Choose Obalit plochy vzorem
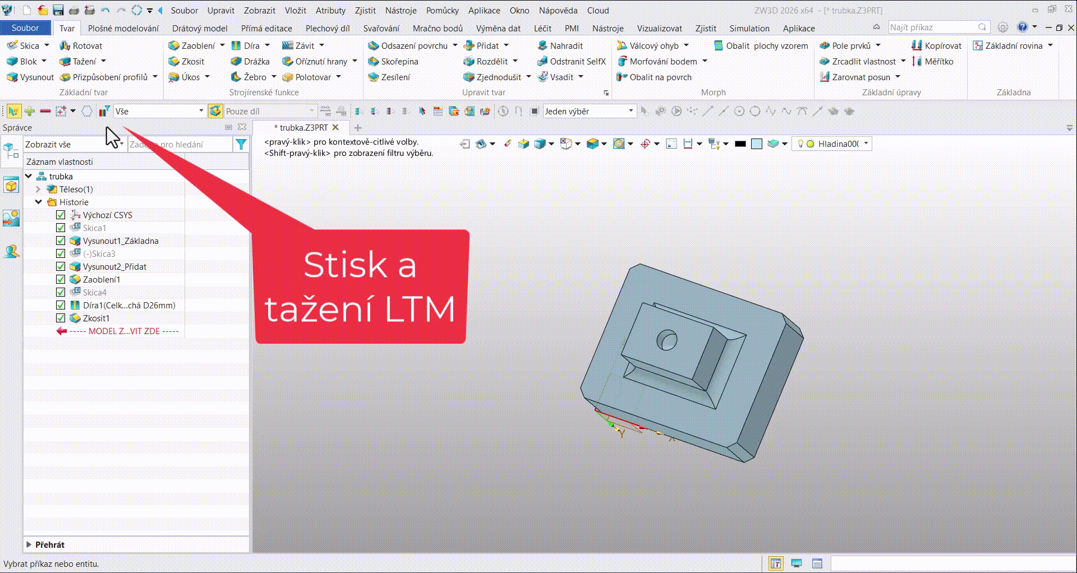The height and width of the screenshot is (573, 1077). click(761, 45)
